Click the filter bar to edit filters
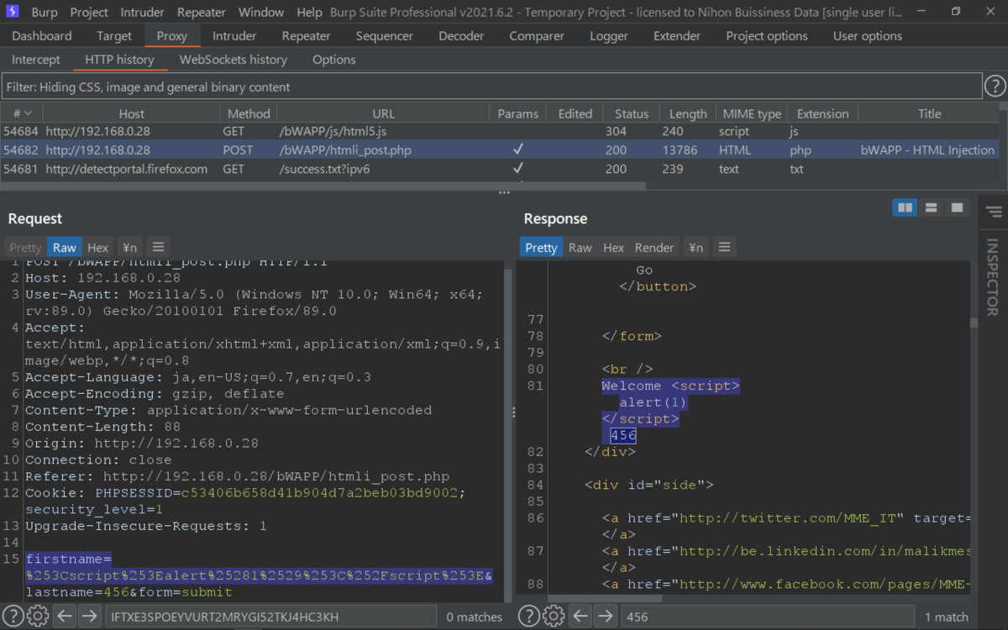Screen dimensions: 1008x630 [x=492, y=87]
